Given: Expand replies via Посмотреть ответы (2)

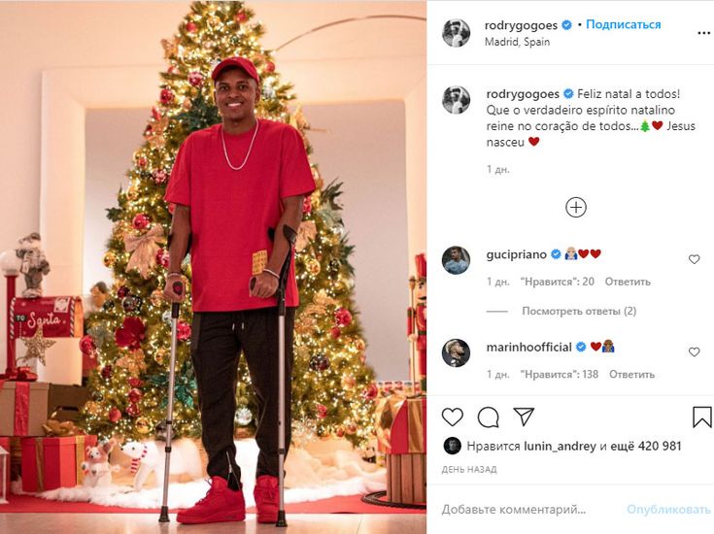Looking at the screenshot, I should 579,311.
